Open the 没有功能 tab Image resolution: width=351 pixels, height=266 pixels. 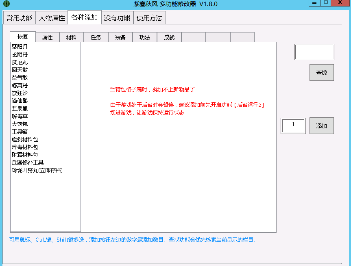click(x=117, y=17)
